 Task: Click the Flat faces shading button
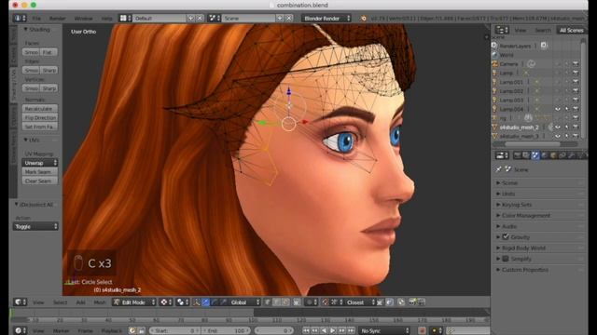pyautogui.click(x=49, y=52)
